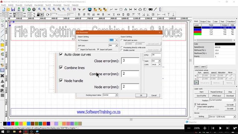Screen dimensions: 238x134
Task: Open the Device USB Auto dropdown
Action: click(x=234, y=117)
